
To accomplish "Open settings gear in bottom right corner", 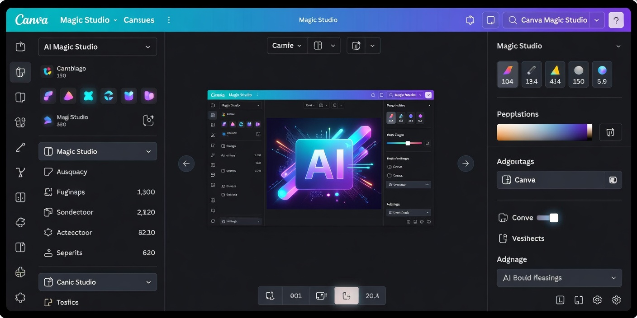I will [x=597, y=300].
